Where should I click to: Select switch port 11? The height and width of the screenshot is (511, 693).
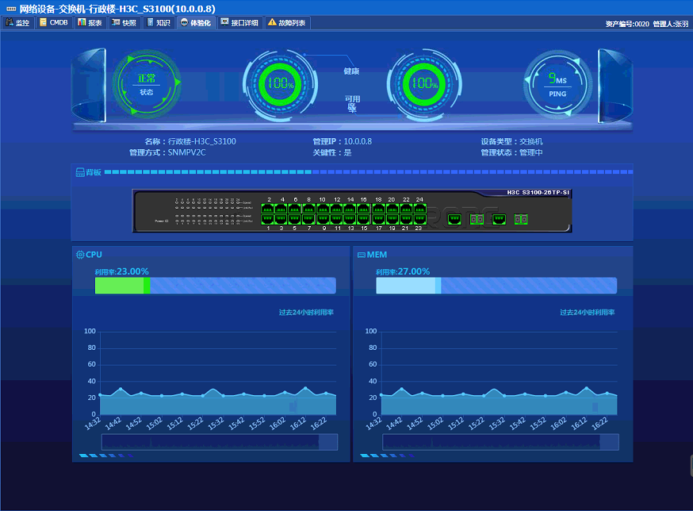click(336, 219)
